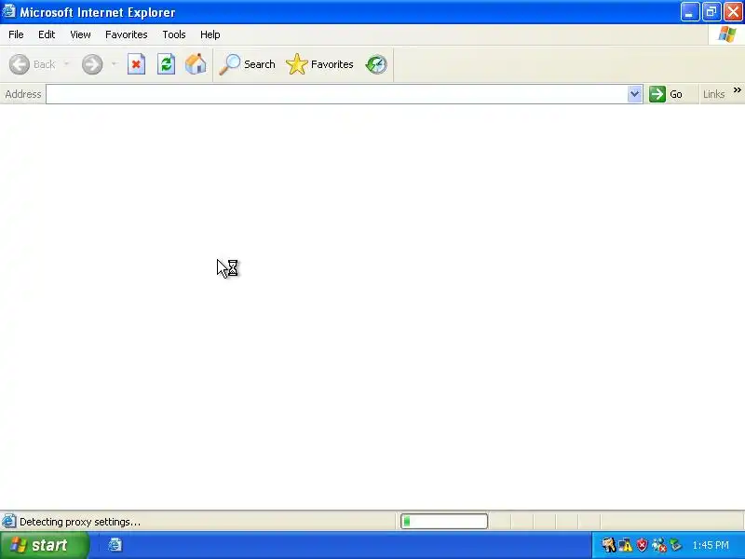This screenshot has height=559, width=745.
Task: Open the File menu
Action: (16, 34)
